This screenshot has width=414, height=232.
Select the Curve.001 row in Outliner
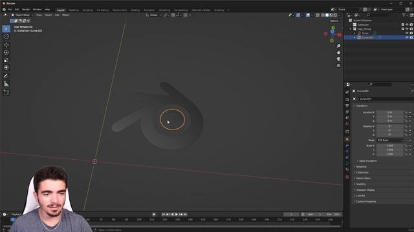379,37
